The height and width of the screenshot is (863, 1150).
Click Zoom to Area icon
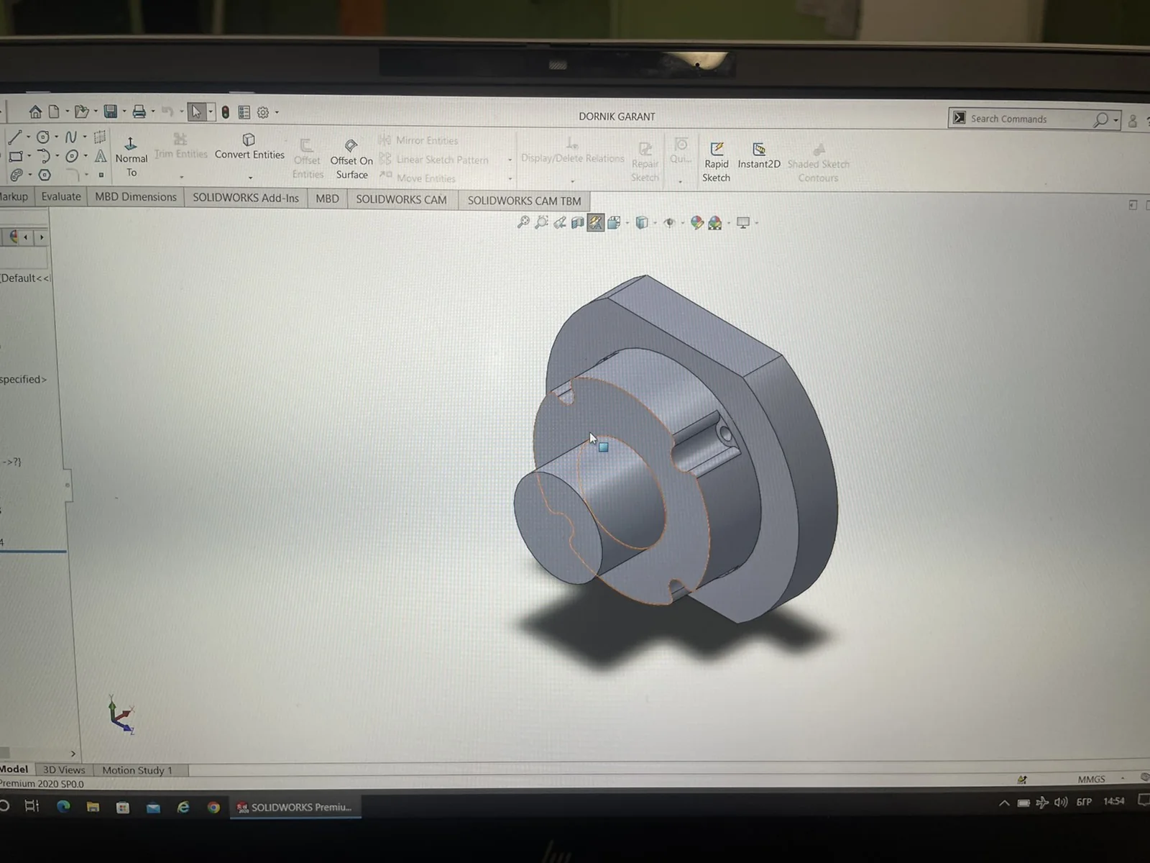(541, 222)
